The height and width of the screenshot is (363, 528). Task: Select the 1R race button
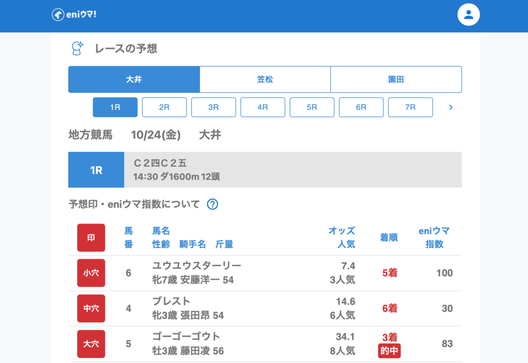[115, 107]
